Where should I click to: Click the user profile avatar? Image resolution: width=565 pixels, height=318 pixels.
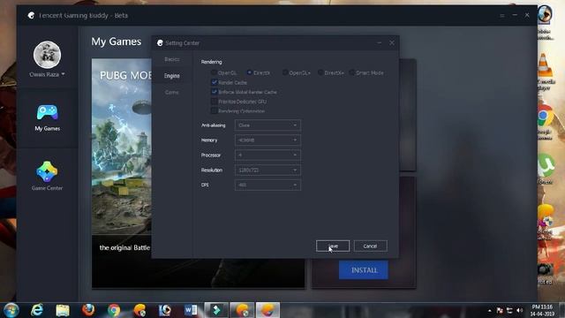47,55
